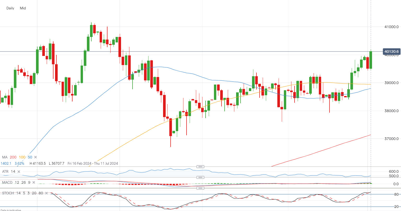401x211 pixels.
Task: Click the 37000.0 price axis label
Action: coord(392,139)
